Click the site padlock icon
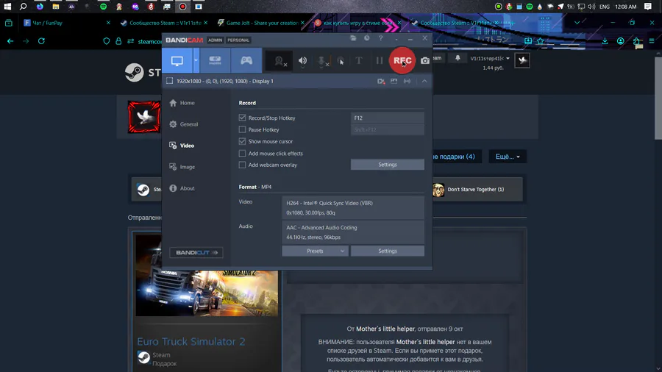 tap(118, 41)
